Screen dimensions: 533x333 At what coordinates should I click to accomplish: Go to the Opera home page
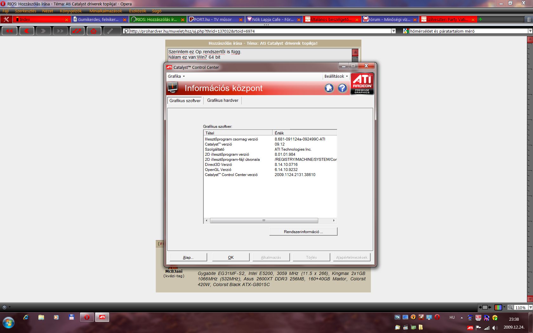94,31
